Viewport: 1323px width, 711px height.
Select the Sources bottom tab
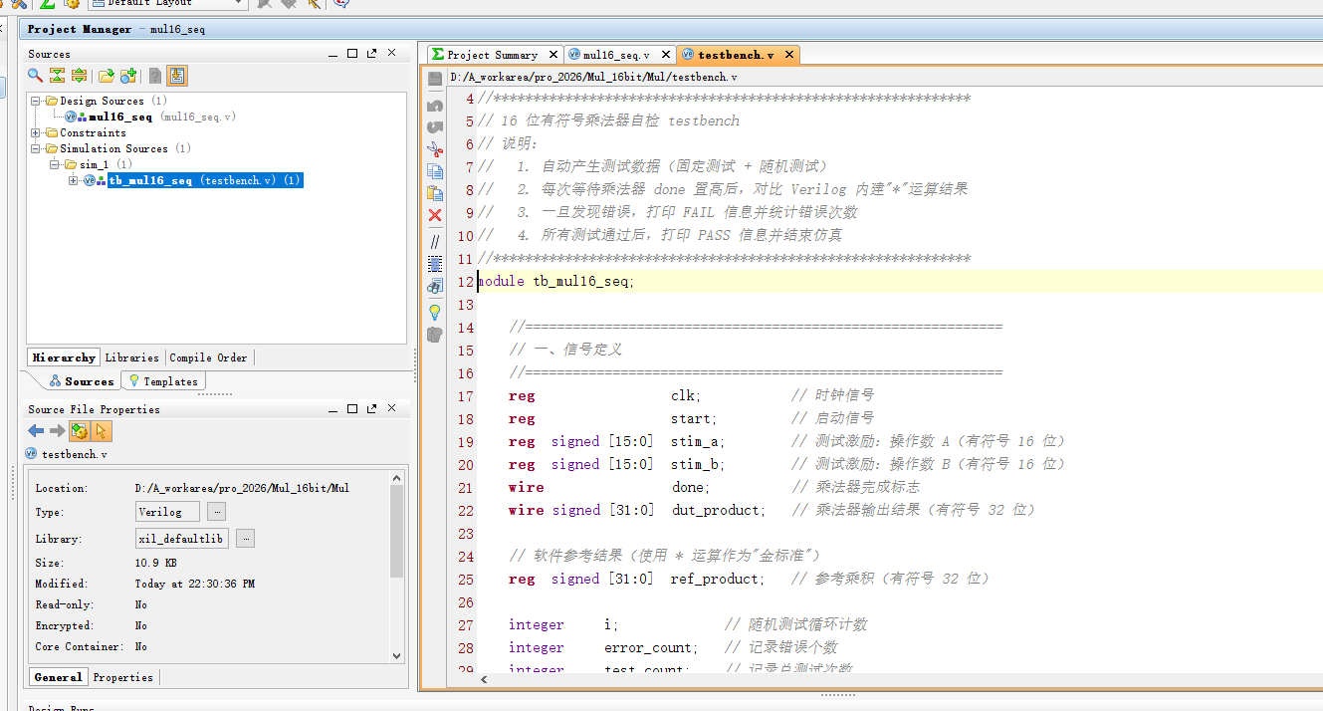click(82, 381)
